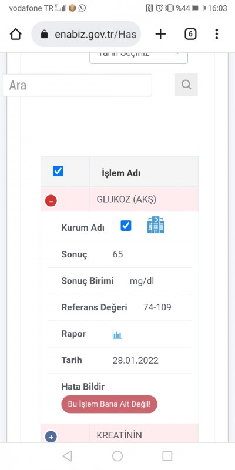
Task: Toggle the select-all checkbox in table header
Action: (x=58, y=171)
